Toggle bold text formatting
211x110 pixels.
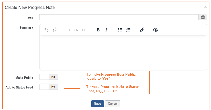(98, 30)
